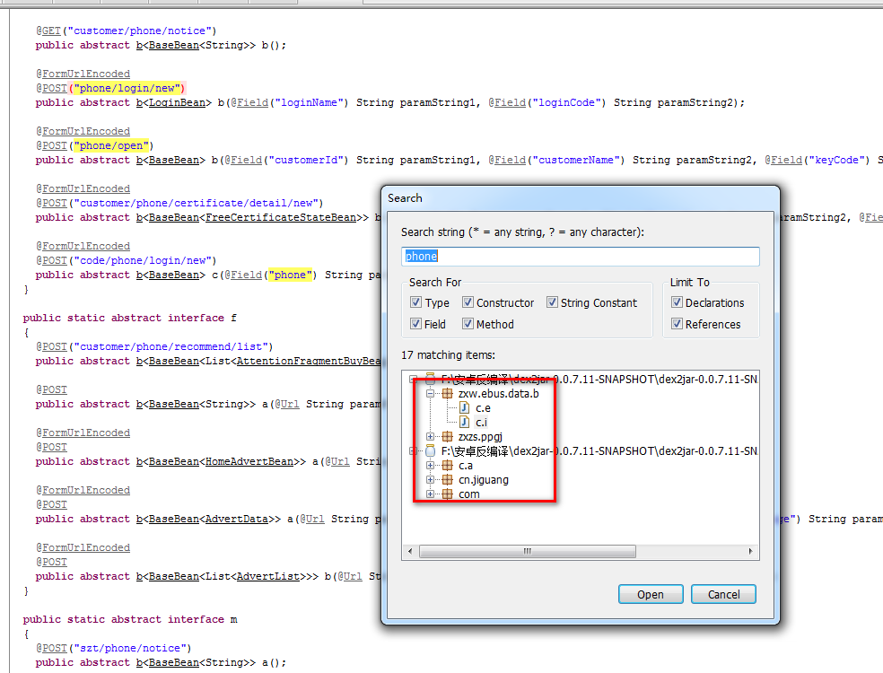This screenshot has height=673, width=883.
Task: Follow the GET annotation link in code
Action: click(51, 31)
